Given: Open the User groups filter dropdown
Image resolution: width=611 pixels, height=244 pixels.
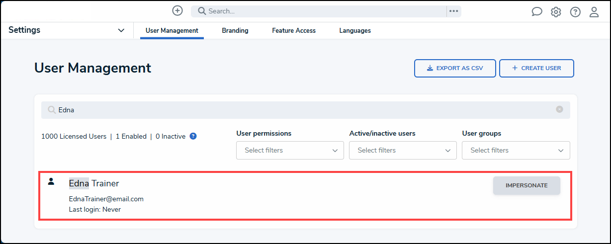Looking at the screenshot, I should point(516,150).
